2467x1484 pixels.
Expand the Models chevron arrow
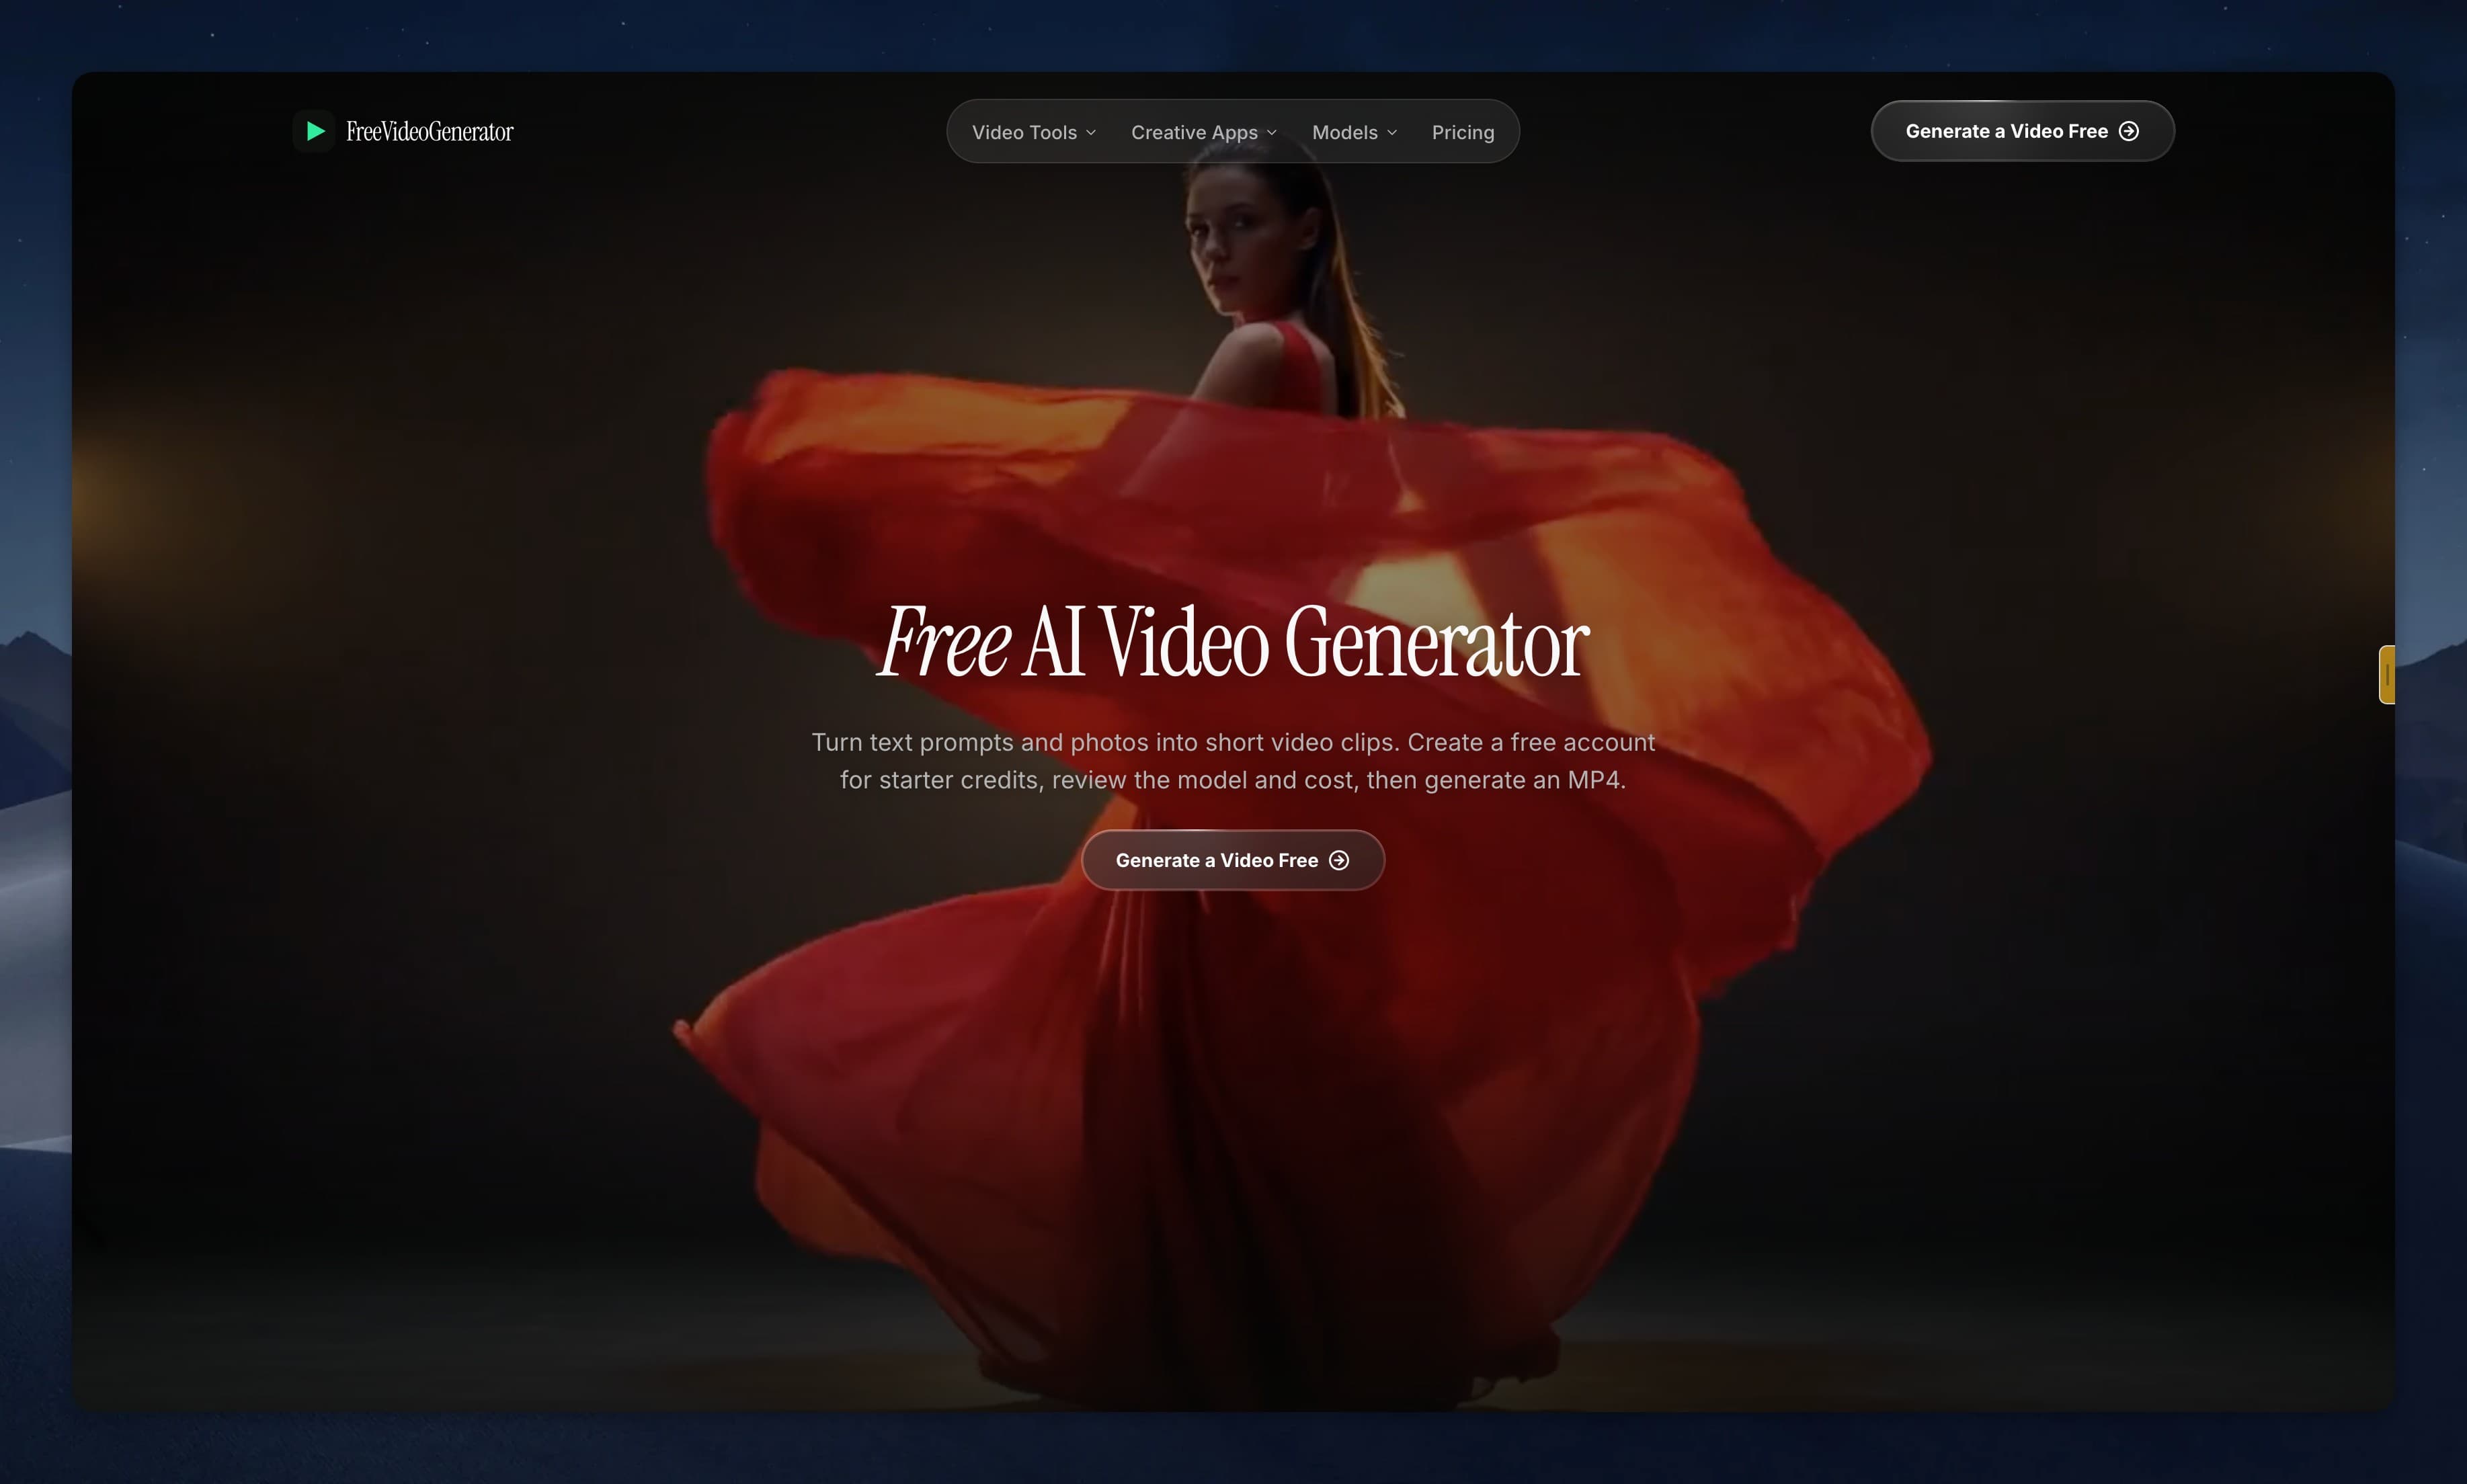pyautogui.click(x=1392, y=133)
